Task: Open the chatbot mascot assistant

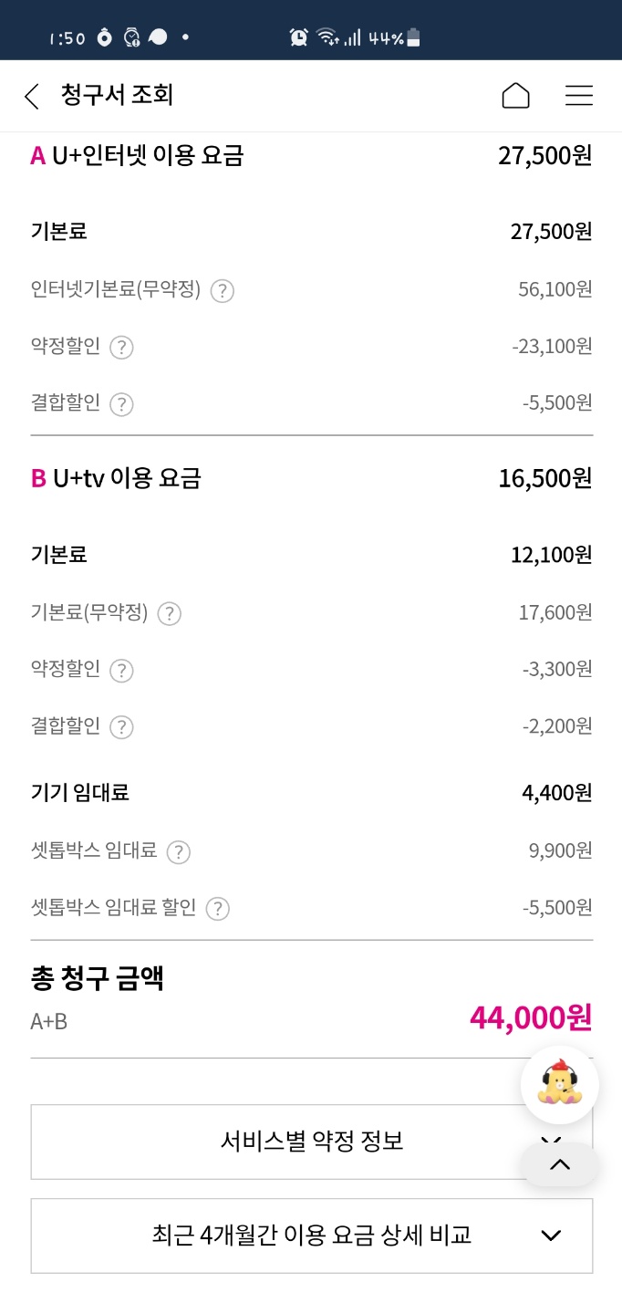Action: 559,1084
